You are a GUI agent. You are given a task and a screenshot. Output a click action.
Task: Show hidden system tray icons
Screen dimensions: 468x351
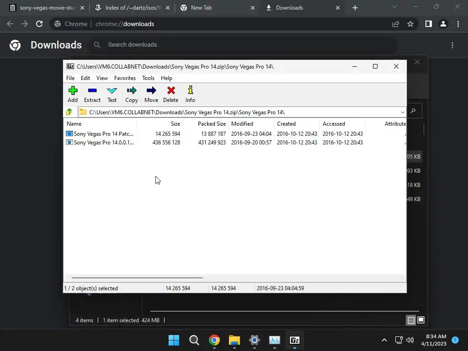point(384,340)
